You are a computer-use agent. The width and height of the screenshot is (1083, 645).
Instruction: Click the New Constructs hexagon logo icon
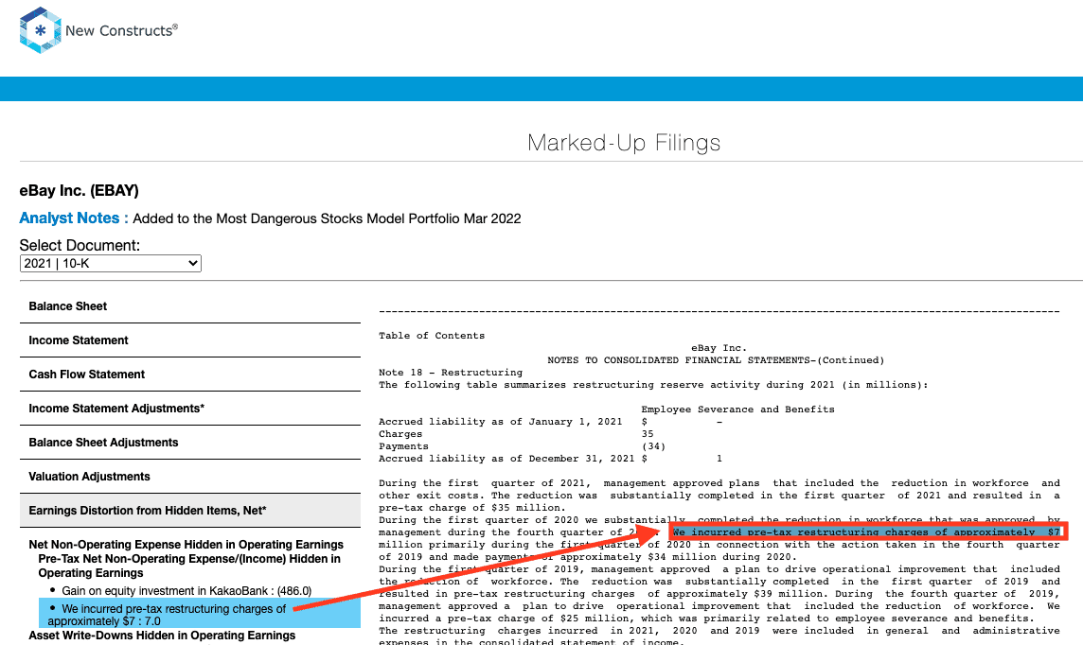click(x=40, y=30)
